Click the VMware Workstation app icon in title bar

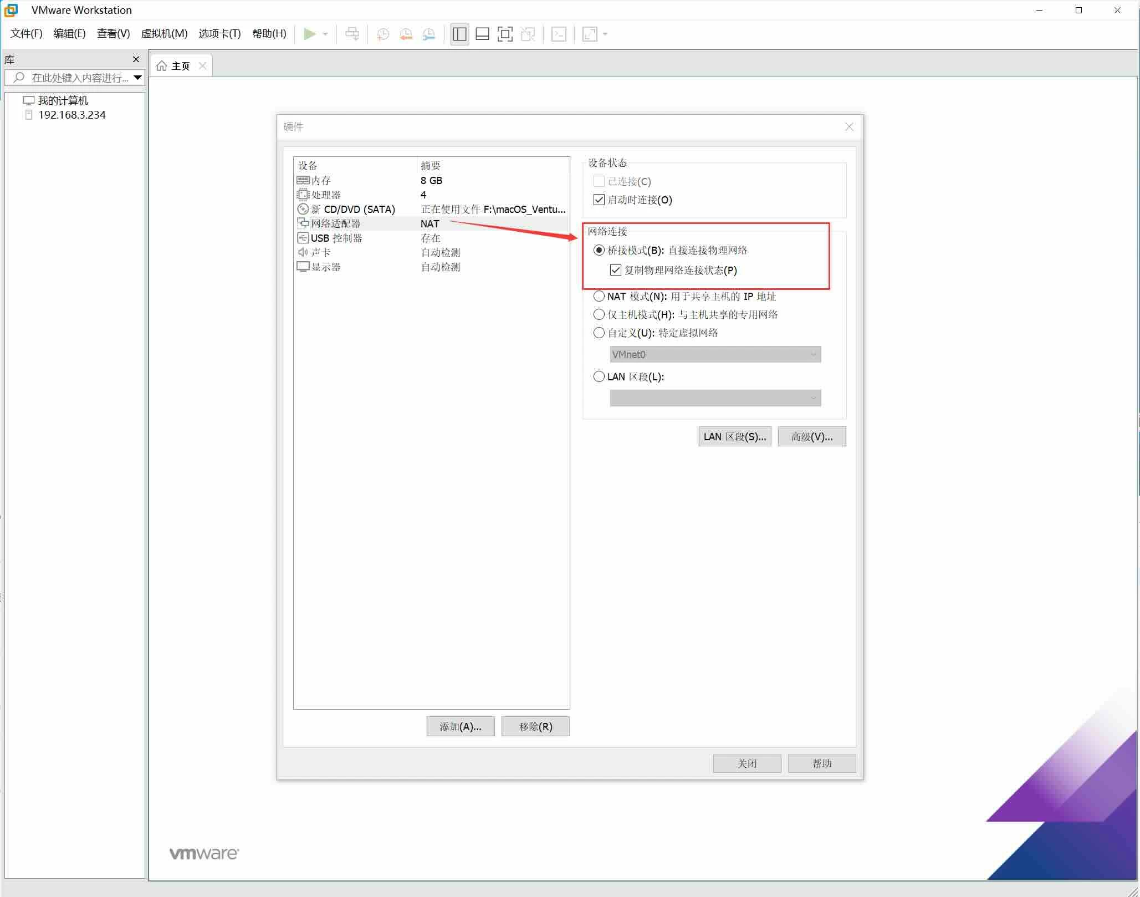point(11,10)
